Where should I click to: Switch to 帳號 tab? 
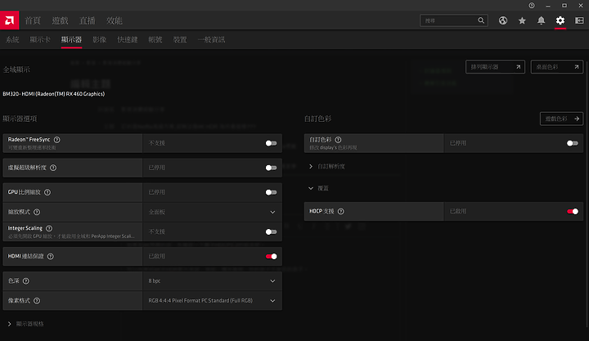[155, 39]
